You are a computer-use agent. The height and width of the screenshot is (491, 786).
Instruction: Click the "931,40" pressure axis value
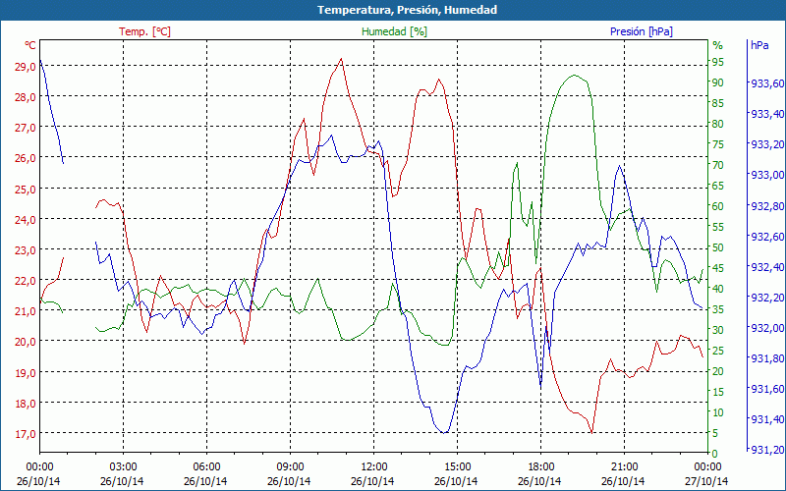767,419
